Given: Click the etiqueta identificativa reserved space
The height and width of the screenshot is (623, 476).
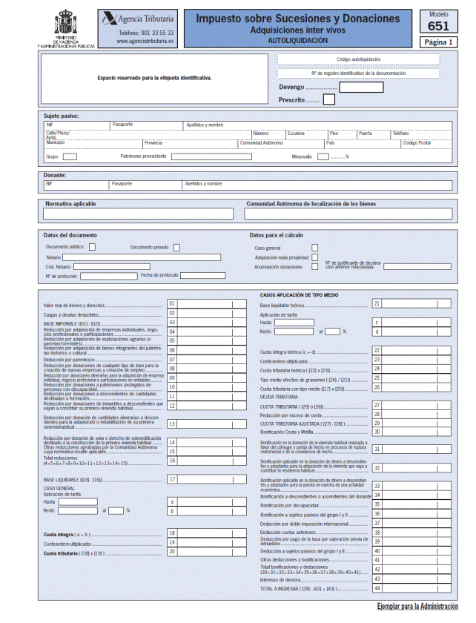Looking at the screenshot, I should (154, 79).
